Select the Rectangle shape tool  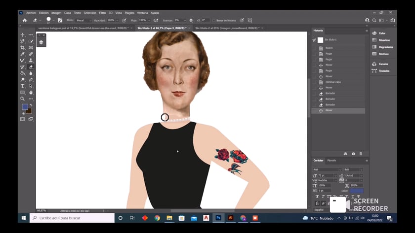point(23,92)
